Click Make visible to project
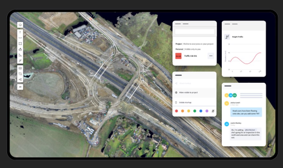 [188, 93]
